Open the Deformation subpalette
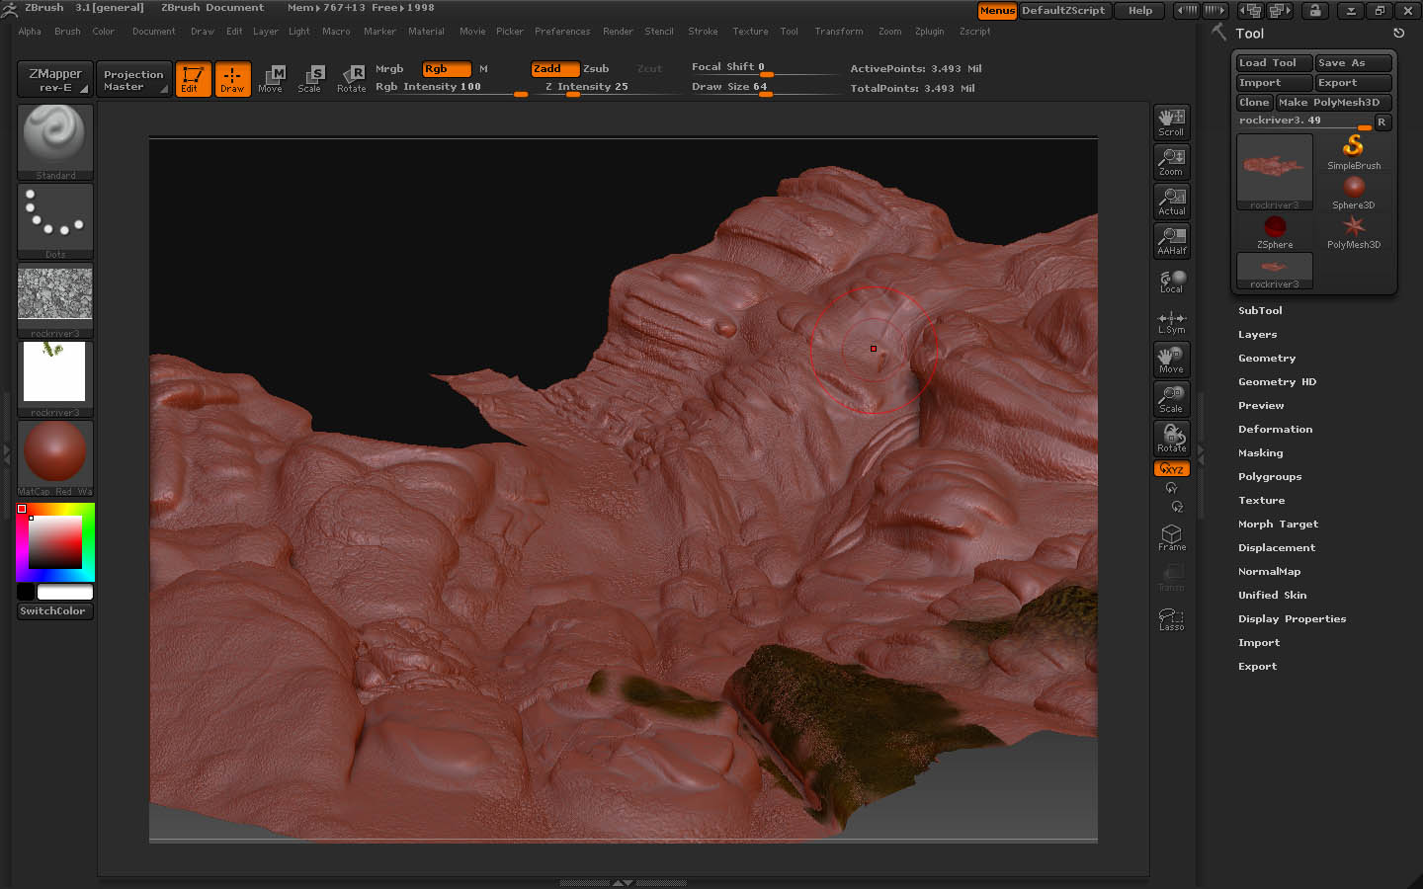1423x889 pixels. [1275, 430]
